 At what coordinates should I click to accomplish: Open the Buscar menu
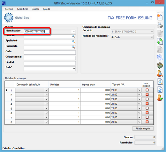coord(35,9)
